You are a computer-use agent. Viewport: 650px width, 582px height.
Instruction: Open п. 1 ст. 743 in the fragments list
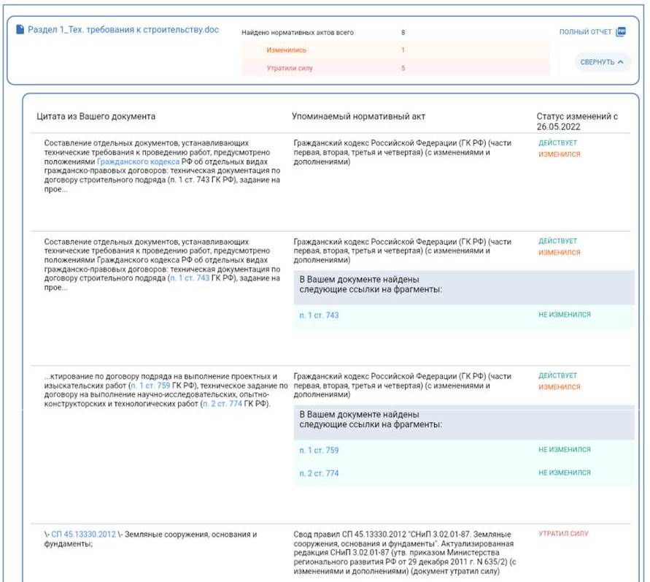pyautogui.click(x=319, y=315)
